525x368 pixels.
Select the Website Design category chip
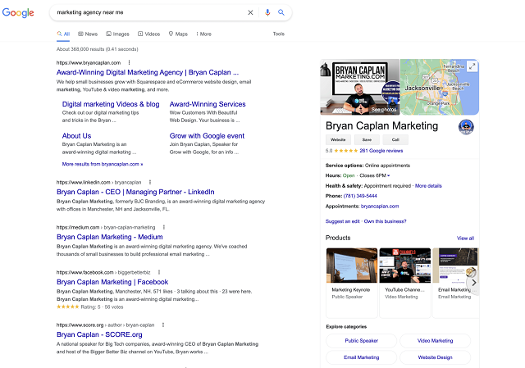pos(435,357)
